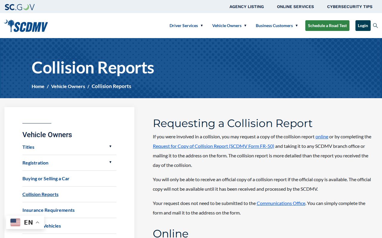
Task: Open the Driver Services menu
Action: point(184,26)
